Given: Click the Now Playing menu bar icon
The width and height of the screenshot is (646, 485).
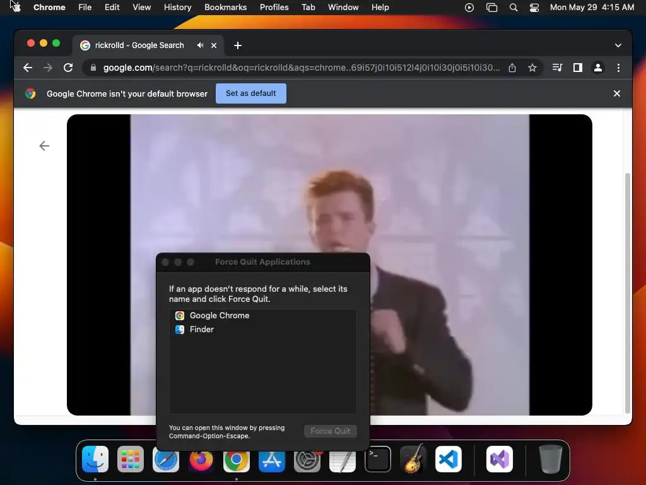Looking at the screenshot, I should 469,8.
